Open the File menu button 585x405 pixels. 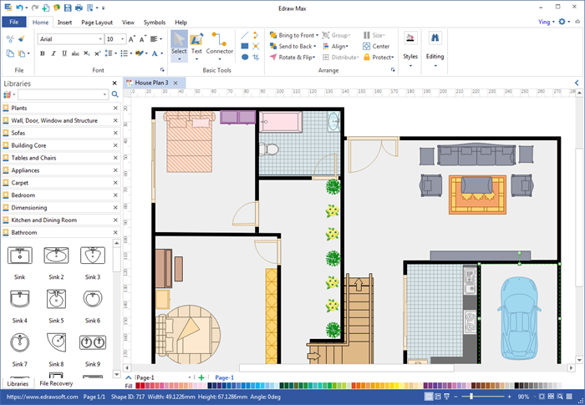14,23
